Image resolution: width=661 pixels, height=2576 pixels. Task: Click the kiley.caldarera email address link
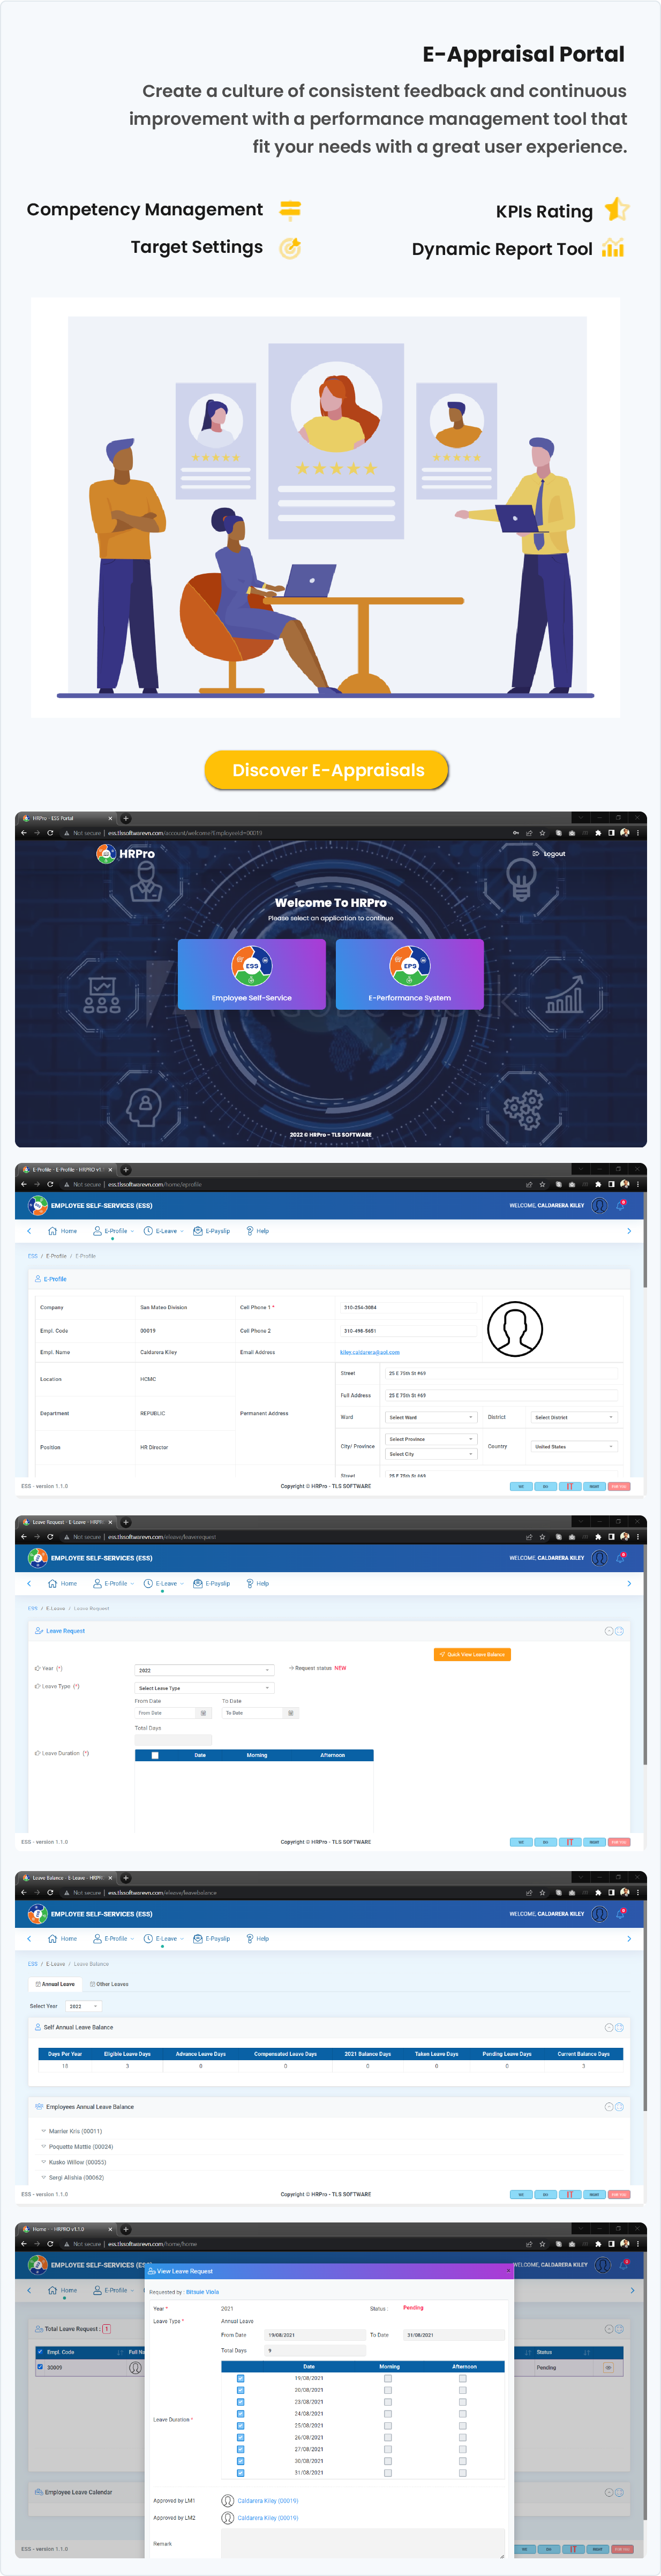point(370,1352)
